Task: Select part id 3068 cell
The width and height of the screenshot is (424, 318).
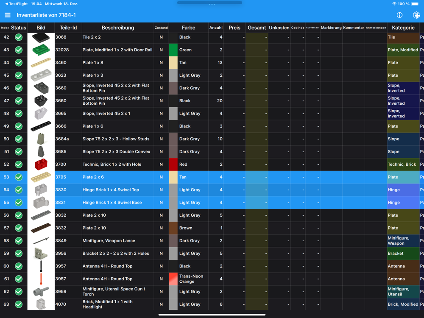Action: click(68, 37)
